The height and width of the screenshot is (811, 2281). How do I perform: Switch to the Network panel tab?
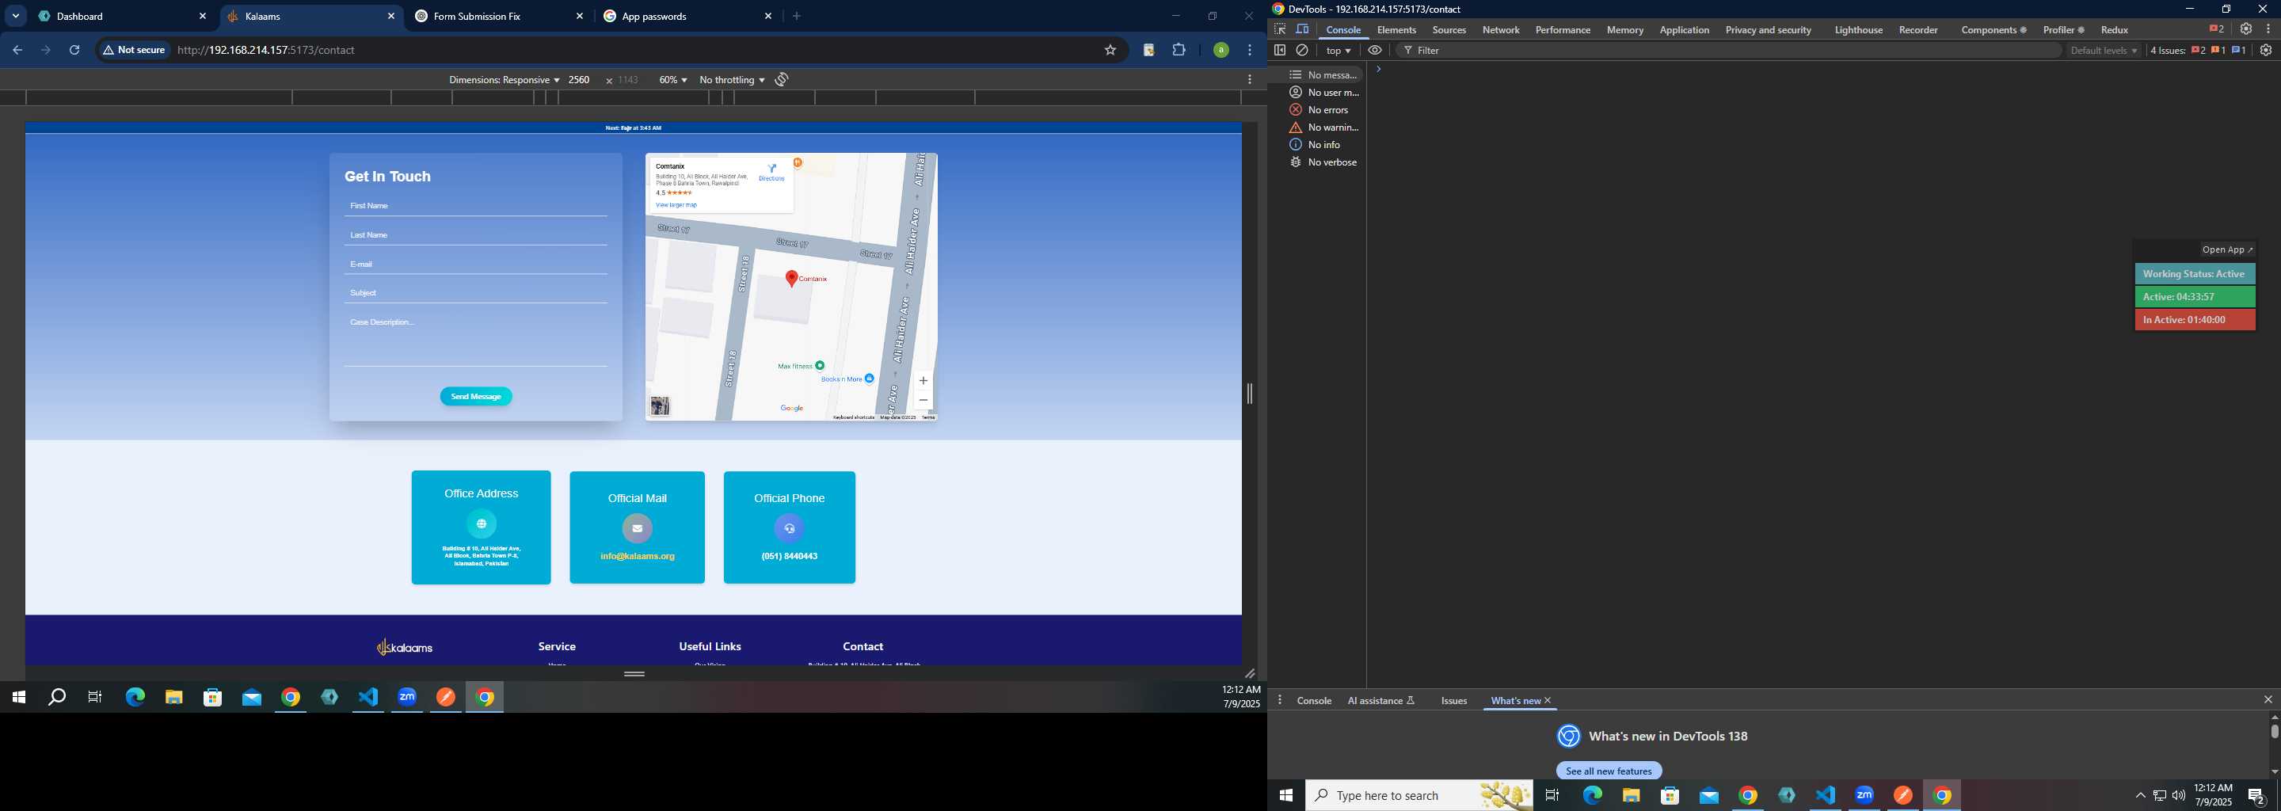click(1501, 29)
